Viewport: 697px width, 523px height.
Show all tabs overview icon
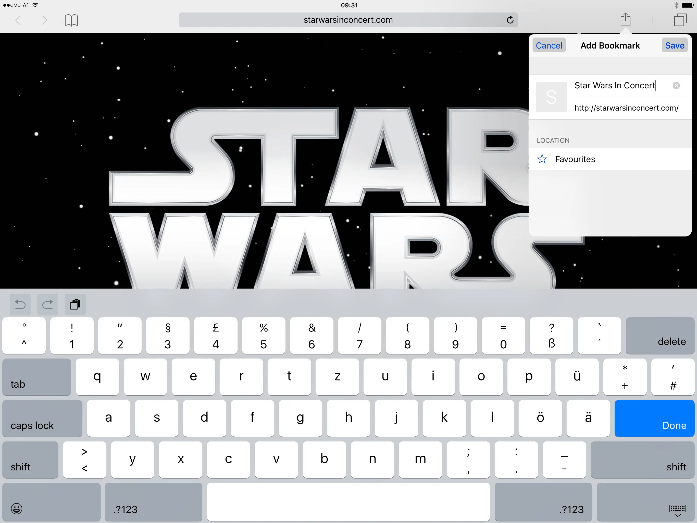680,20
